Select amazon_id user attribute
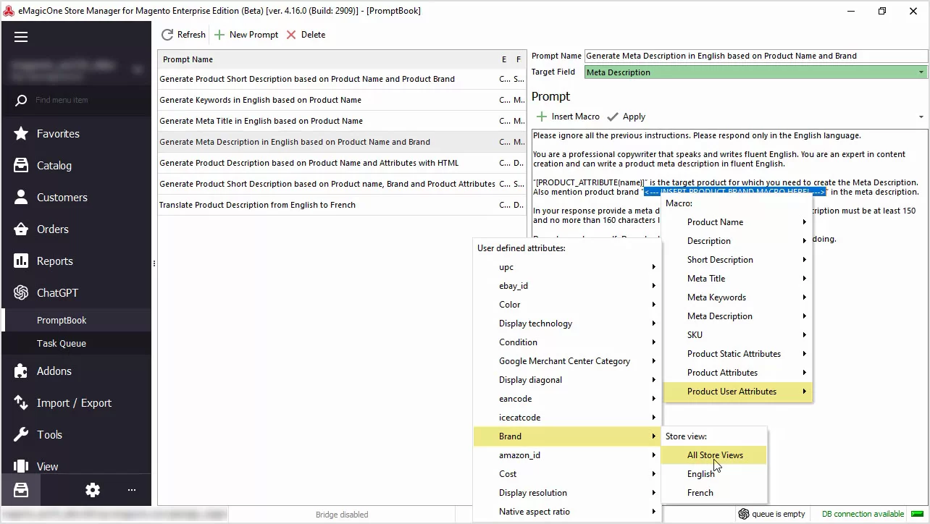930x524 pixels. [x=566, y=455]
